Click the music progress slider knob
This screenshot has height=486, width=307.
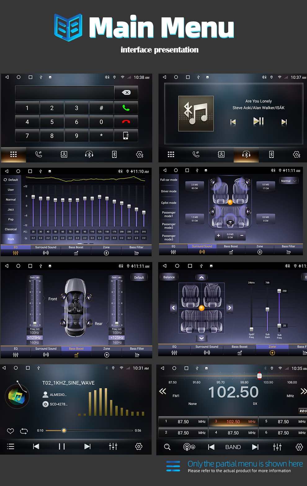tap(64, 430)
